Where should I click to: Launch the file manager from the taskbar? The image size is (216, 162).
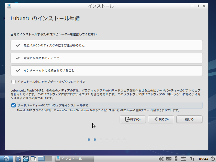tap(18, 159)
